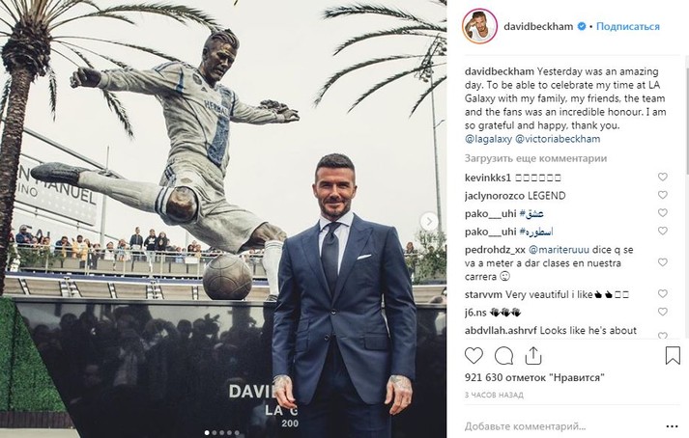Load more comments via Загрузить еще комментарии

coord(535,158)
